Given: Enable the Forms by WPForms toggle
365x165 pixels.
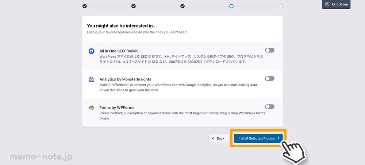Looking at the screenshot, I should (x=270, y=107).
